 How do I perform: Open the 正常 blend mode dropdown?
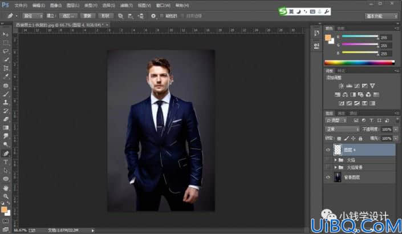342,130
